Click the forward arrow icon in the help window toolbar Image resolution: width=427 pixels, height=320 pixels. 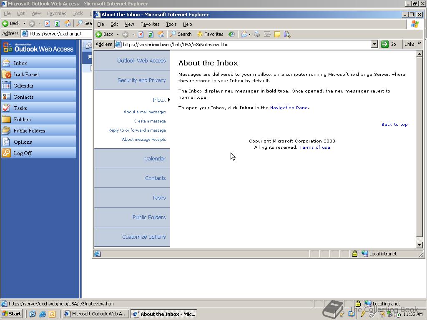tap(125, 34)
